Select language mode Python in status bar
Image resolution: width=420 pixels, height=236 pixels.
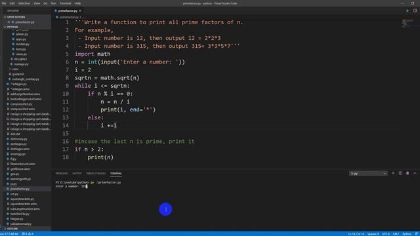coord(407,234)
